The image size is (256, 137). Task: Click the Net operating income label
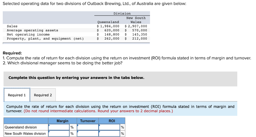coord(28,35)
